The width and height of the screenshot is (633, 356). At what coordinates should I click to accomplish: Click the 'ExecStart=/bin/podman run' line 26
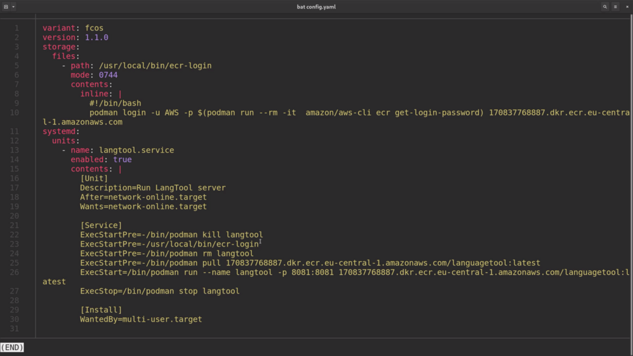tap(355, 272)
